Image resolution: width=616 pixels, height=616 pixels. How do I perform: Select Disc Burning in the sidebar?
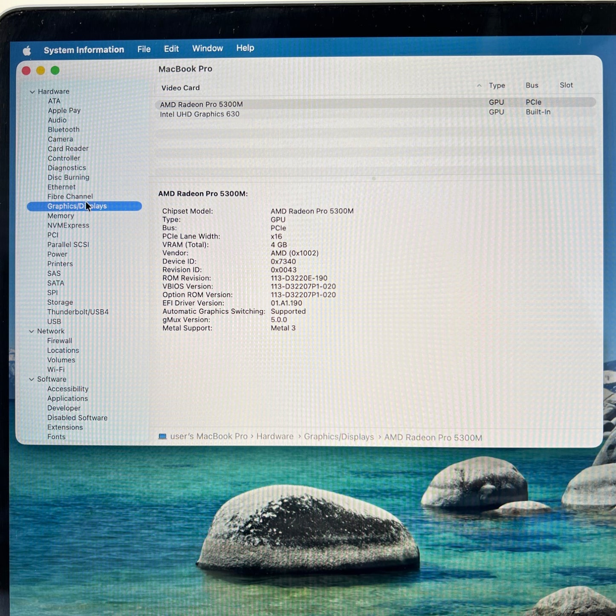[68, 177]
